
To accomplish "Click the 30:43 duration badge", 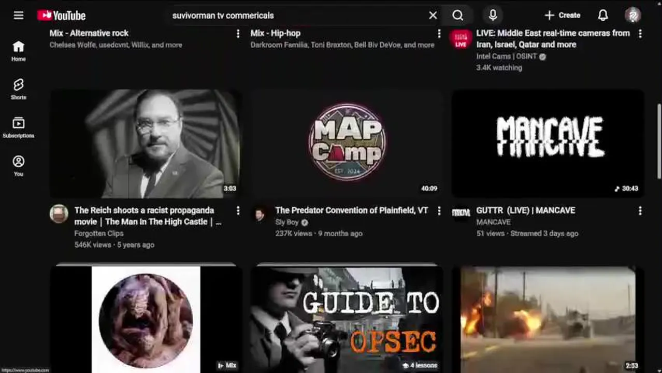I will [626, 189].
